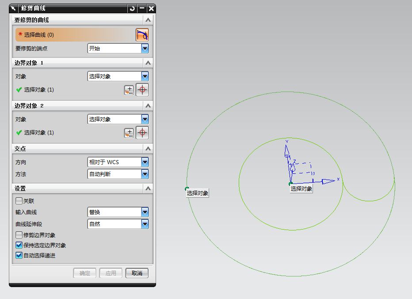Uncheck 自动选择递进
412x299 pixels.
[19, 255]
